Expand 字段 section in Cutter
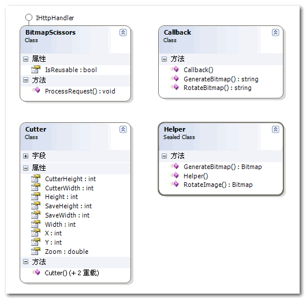The width and height of the screenshot is (306, 300). [25, 156]
